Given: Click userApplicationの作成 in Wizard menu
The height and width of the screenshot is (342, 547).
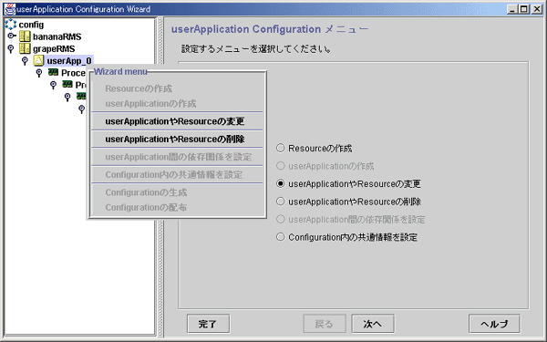Looking at the screenshot, I should click(177, 104).
